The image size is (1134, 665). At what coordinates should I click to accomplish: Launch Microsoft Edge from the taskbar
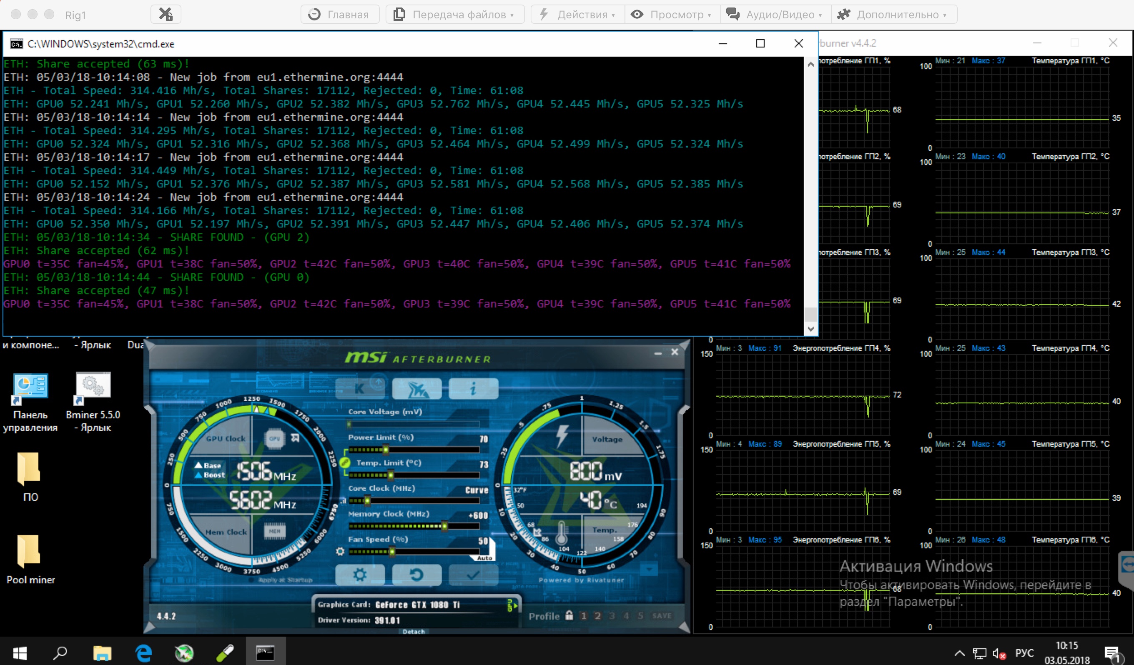(143, 653)
